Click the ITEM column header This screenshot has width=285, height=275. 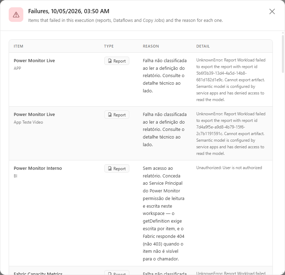point(18,46)
